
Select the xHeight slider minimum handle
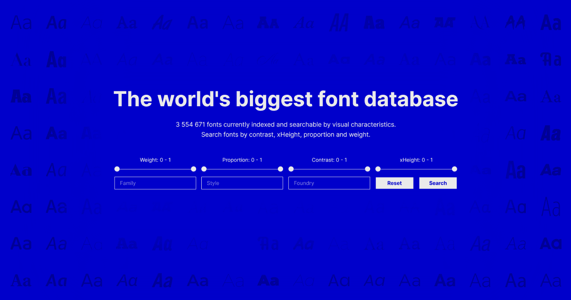(x=378, y=169)
